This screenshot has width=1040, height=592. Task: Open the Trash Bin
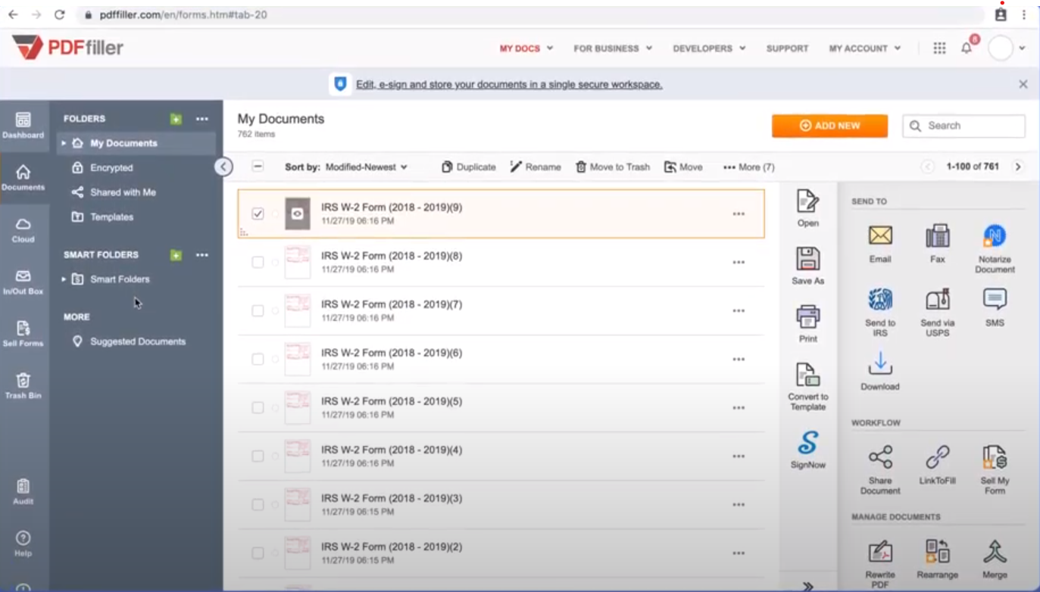coord(23,385)
